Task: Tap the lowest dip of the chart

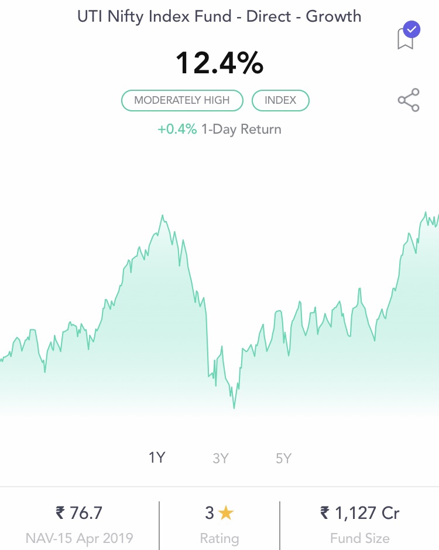Action: pos(234,408)
